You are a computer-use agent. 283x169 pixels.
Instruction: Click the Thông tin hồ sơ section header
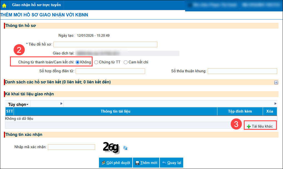[x=141, y=26]
